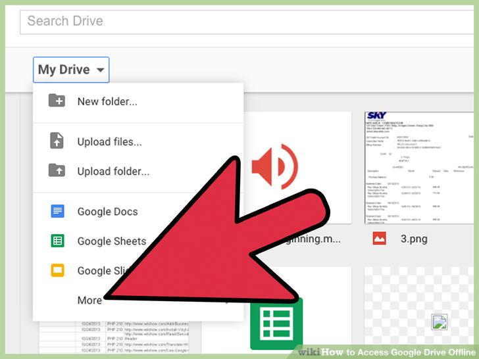This screenshot has height=359, width=479.
Task: Open the audio file speaker thumbnail
Action: coord(274,166)
